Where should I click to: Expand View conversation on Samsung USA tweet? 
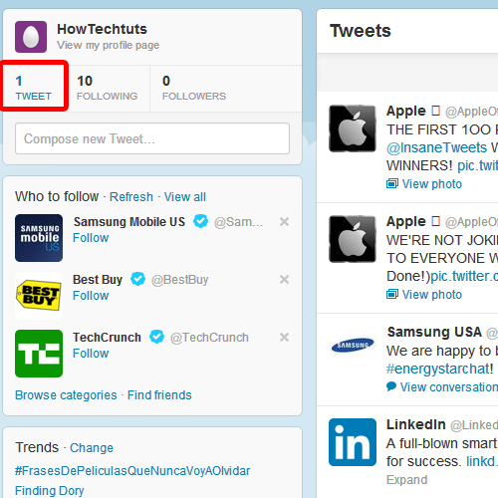click(442, 386)
